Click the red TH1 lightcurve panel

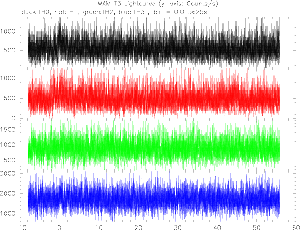tap(158, 94)
